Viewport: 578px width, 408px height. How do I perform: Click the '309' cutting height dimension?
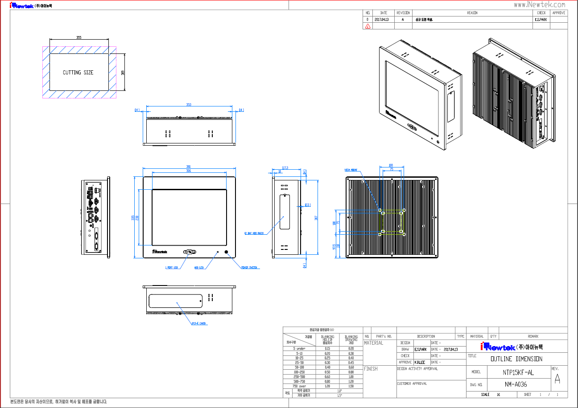point(123,73)
